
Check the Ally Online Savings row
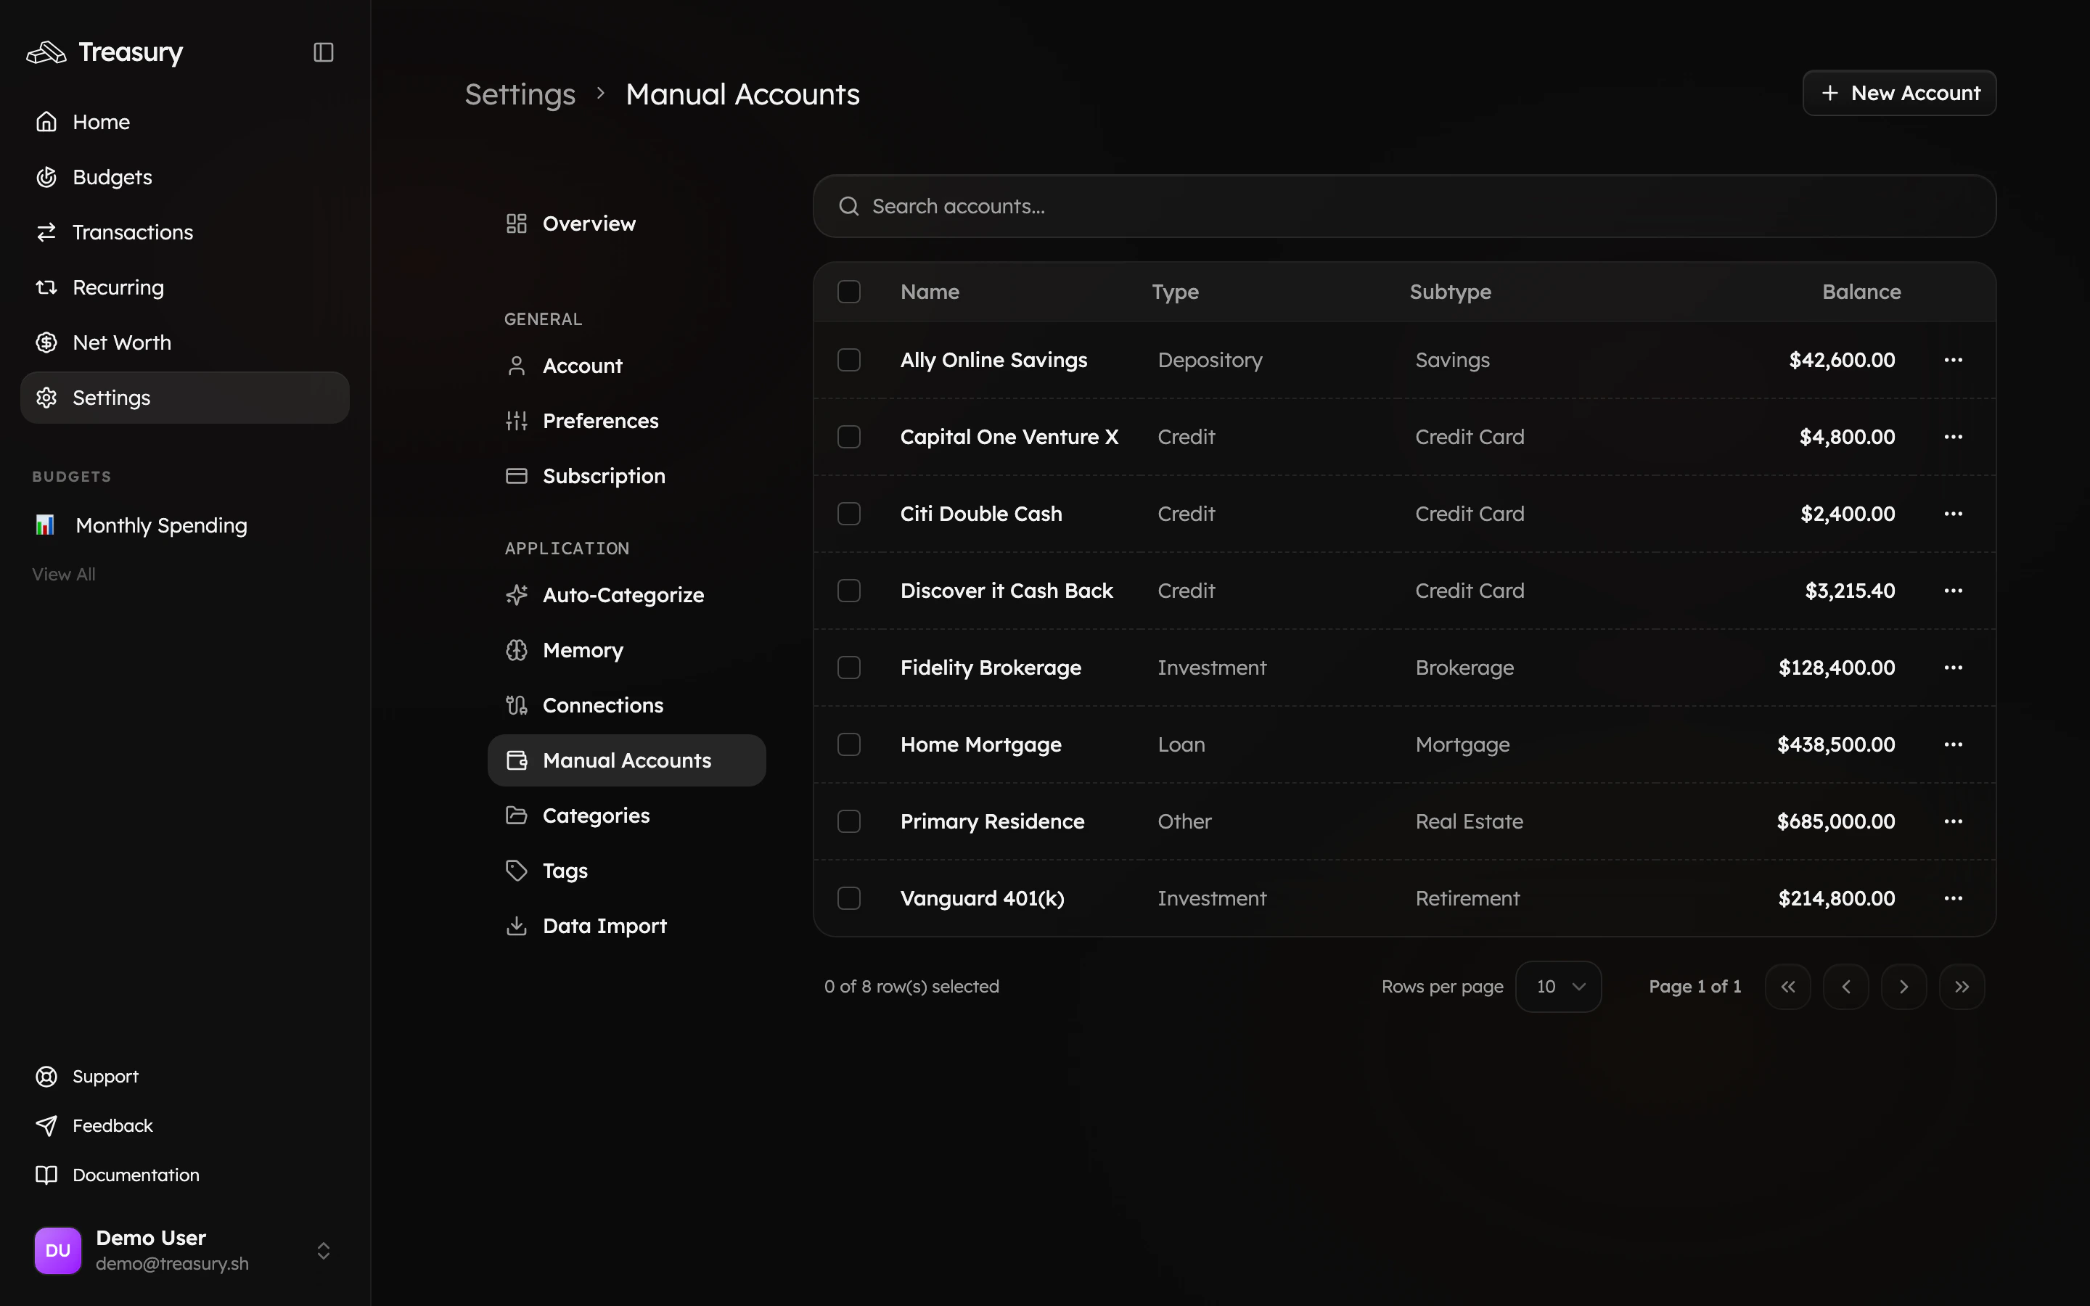(849, 360)
